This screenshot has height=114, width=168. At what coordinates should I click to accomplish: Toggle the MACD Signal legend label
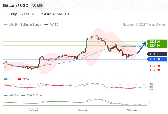(35, 95)
